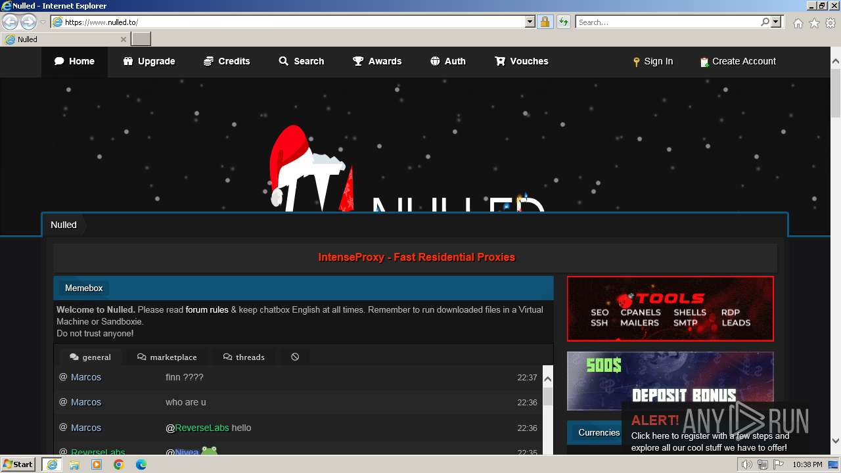841x473 pixels.
Task: Click the action center flag tray icon
Action: (x=779, y=464)
